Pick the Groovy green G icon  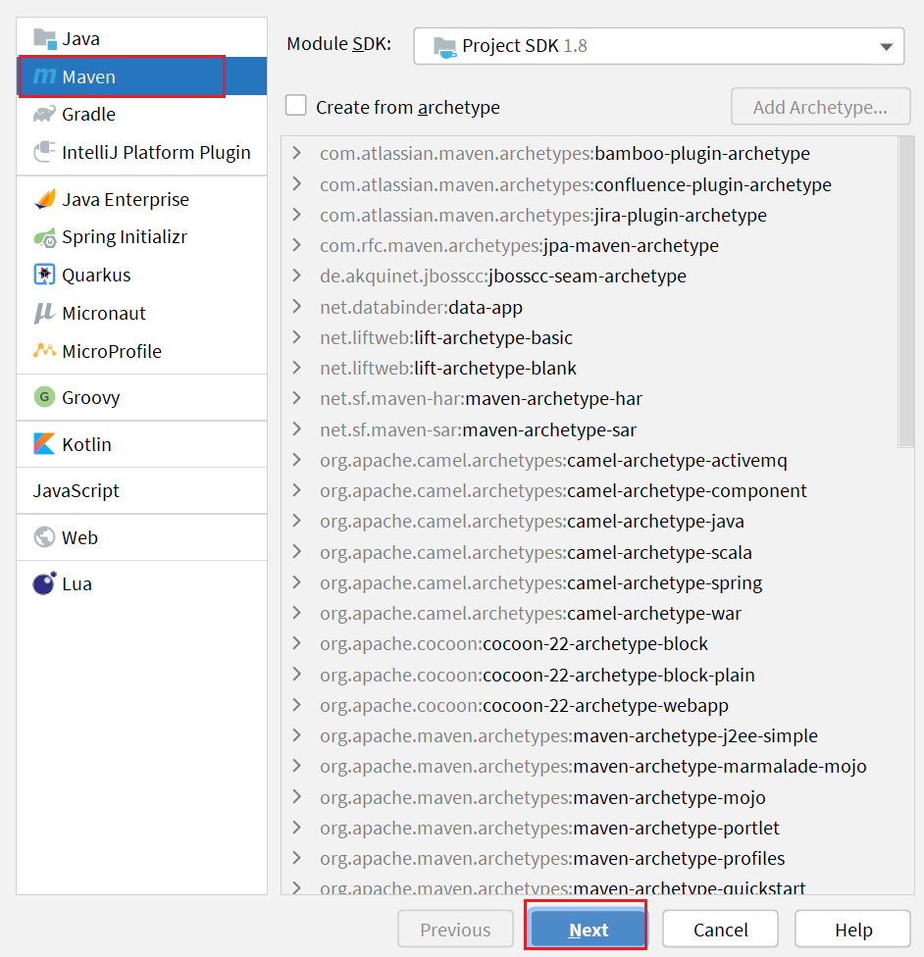(x=44, y=397)
